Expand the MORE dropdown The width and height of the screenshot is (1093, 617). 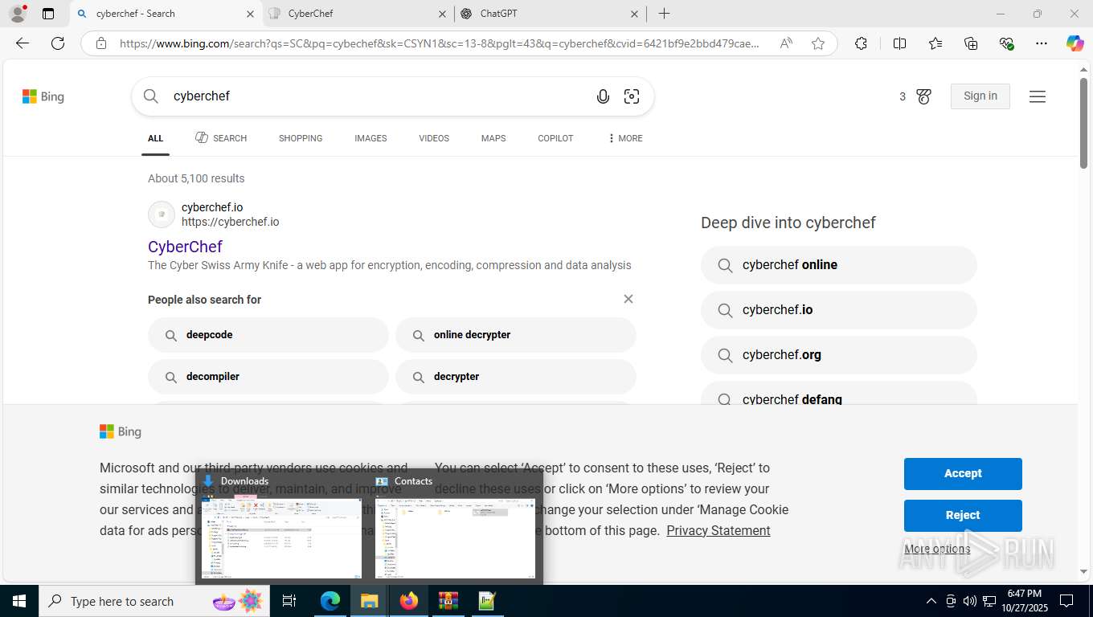(625, 138)
